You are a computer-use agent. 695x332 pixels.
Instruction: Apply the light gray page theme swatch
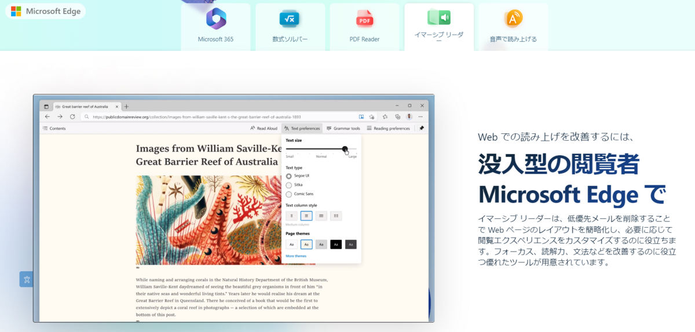click(321, 245)
